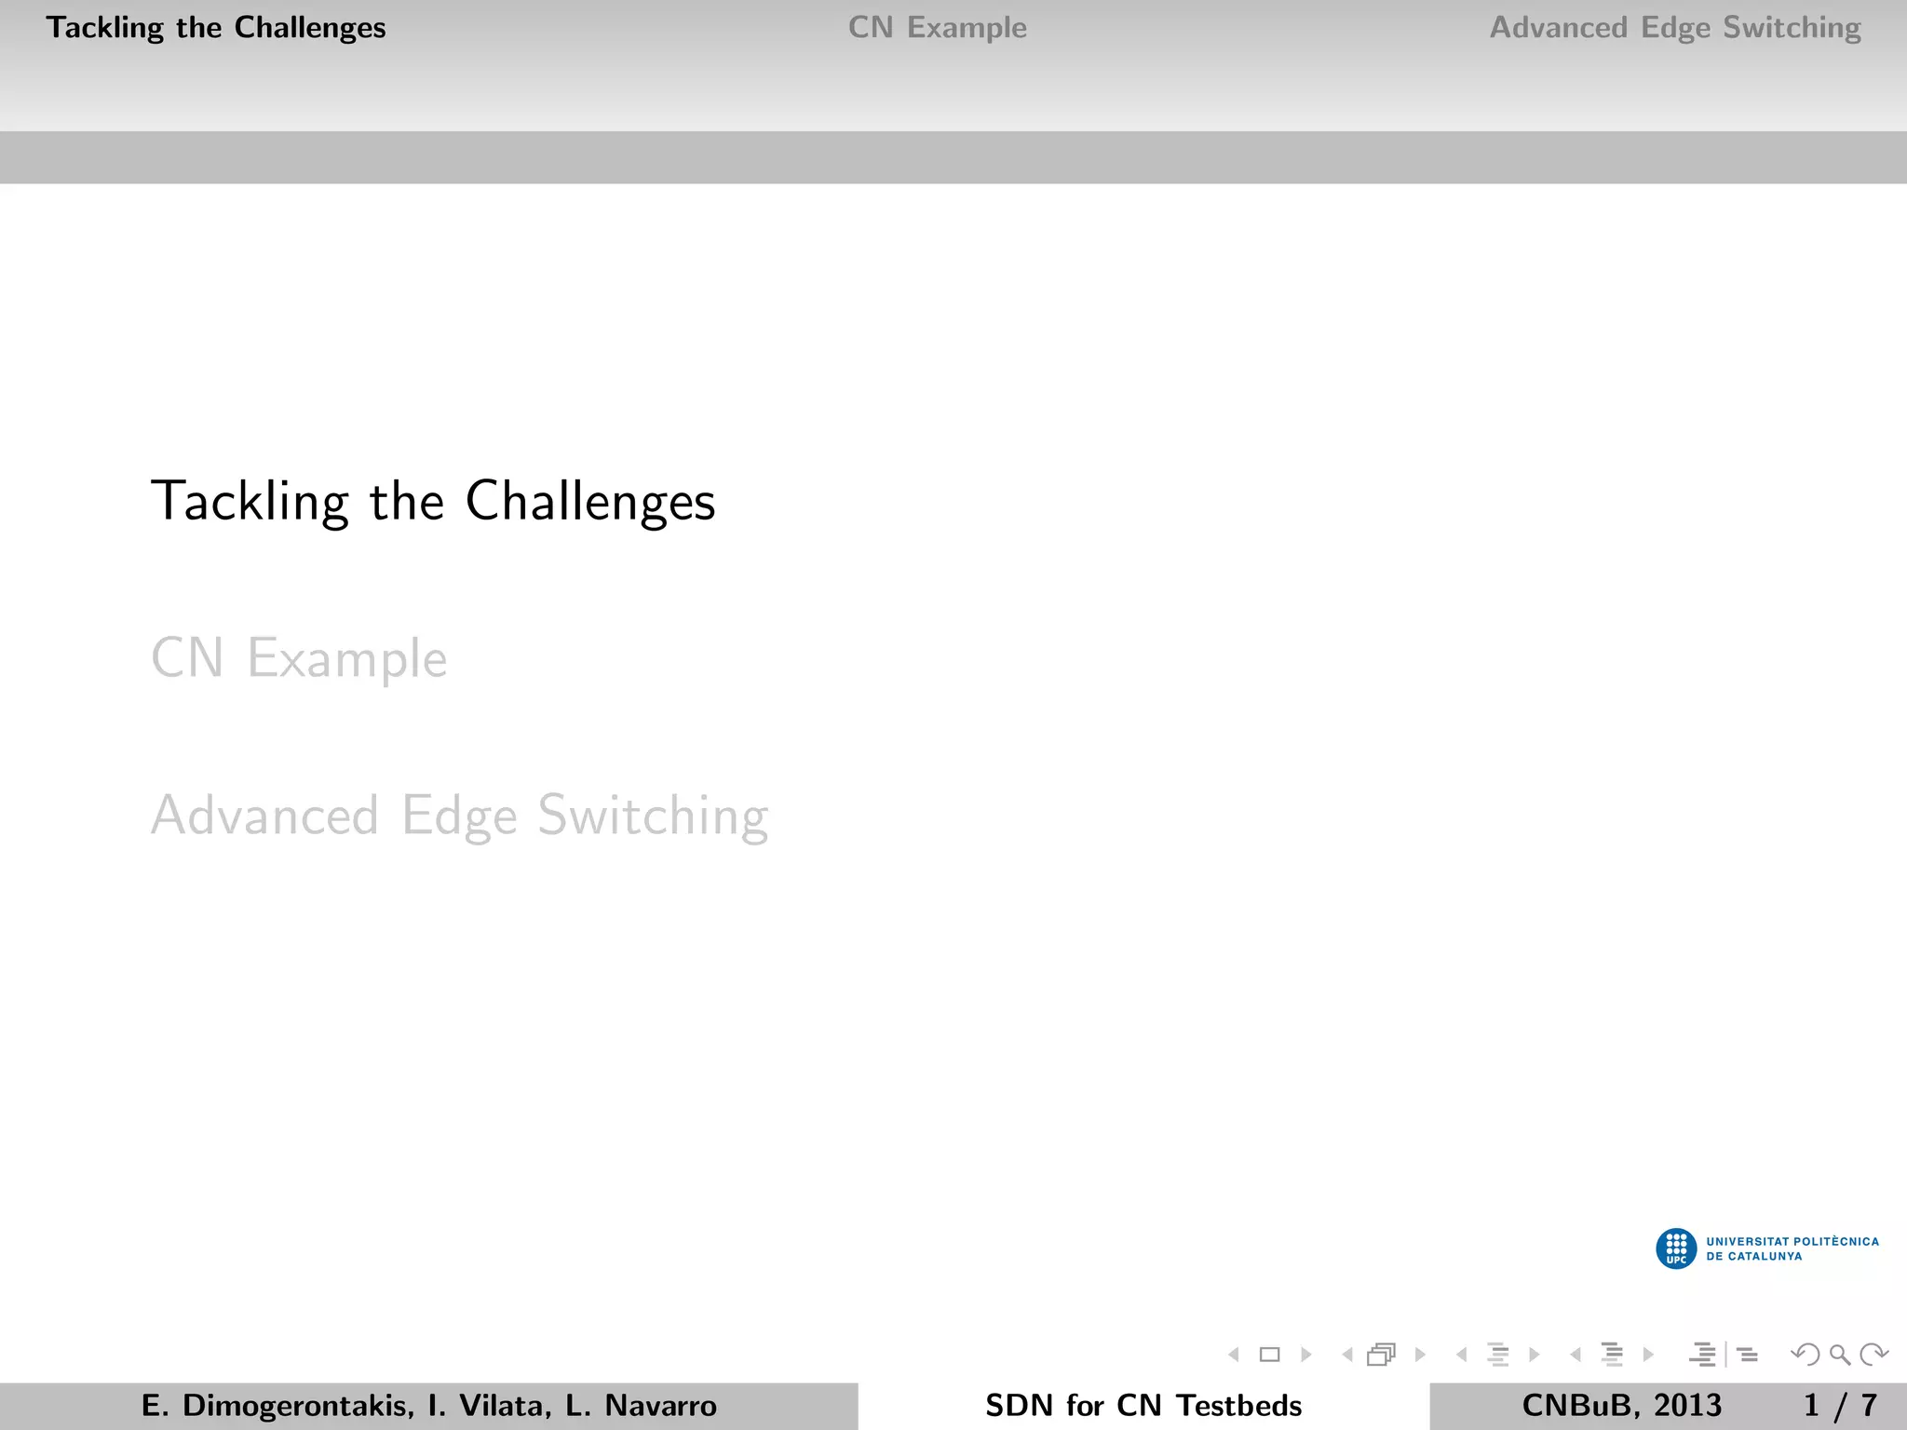Click the go-back curved arrow icon
The height and width of the screenshot is (1430, 1907).
pyautogui.click(x=1806, y=1355)
